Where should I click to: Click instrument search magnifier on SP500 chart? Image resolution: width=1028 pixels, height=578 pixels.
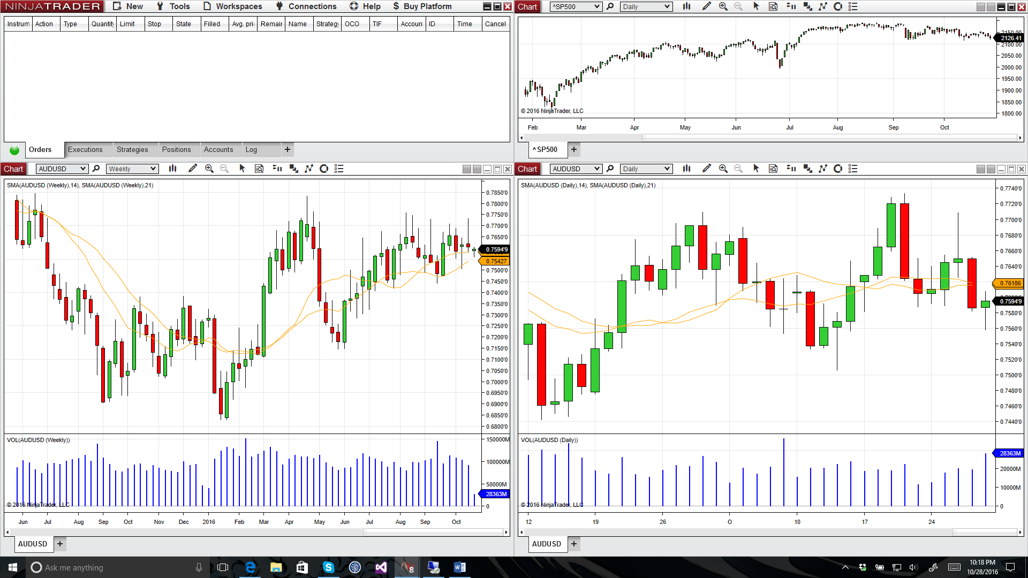click(610, 6)
